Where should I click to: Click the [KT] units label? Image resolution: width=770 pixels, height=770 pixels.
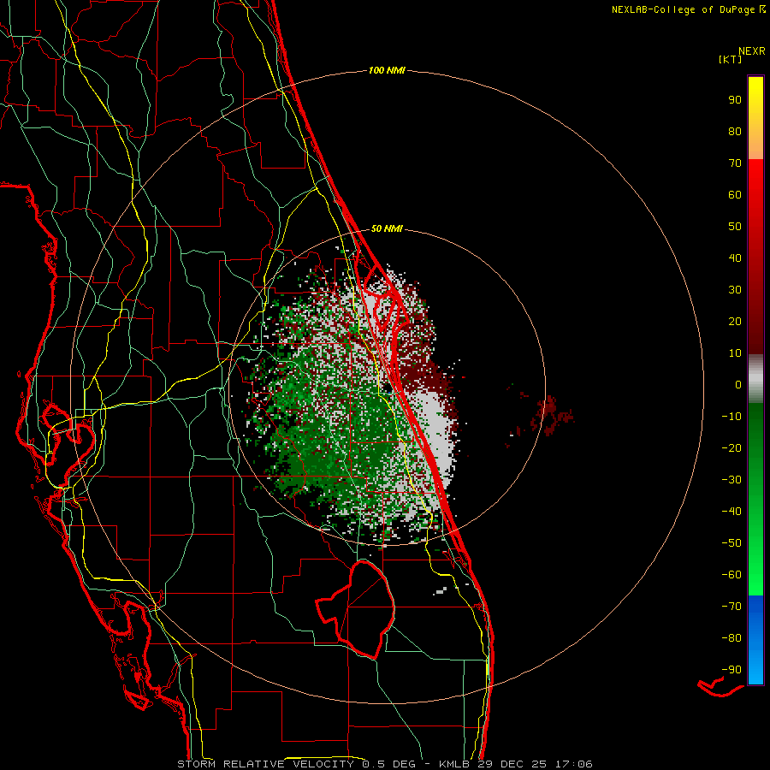click(x=731, y=59)
